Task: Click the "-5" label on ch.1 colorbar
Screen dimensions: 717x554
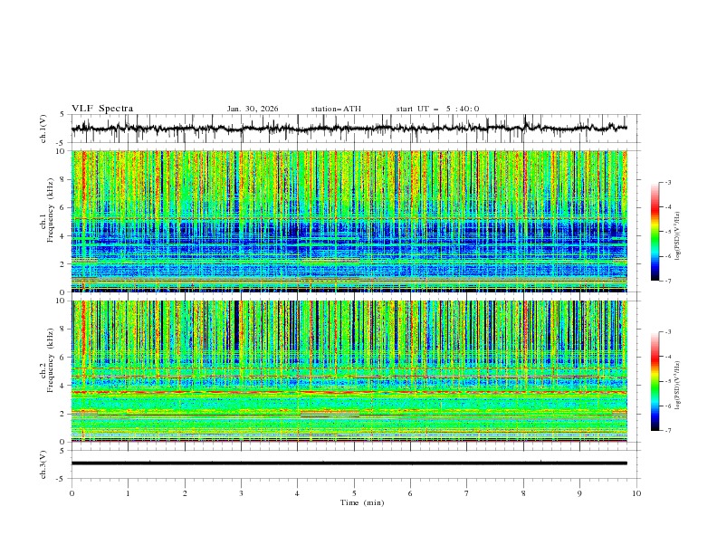Action: pyautogui.click(x=667, y=232)
